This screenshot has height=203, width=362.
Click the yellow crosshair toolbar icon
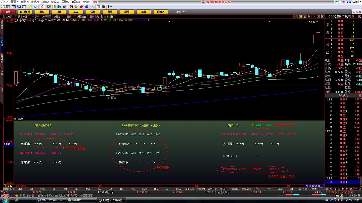point(31,7)
